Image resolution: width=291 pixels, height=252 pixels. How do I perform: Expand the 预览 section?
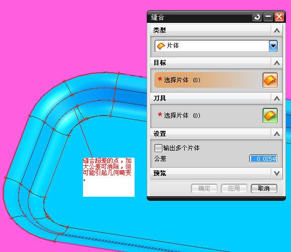(x=277, y=173)
